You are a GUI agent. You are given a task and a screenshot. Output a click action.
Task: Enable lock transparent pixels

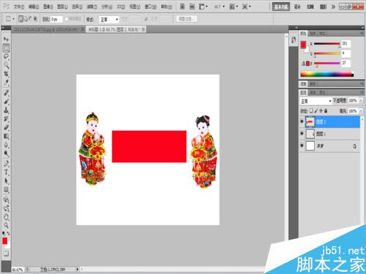312,111
